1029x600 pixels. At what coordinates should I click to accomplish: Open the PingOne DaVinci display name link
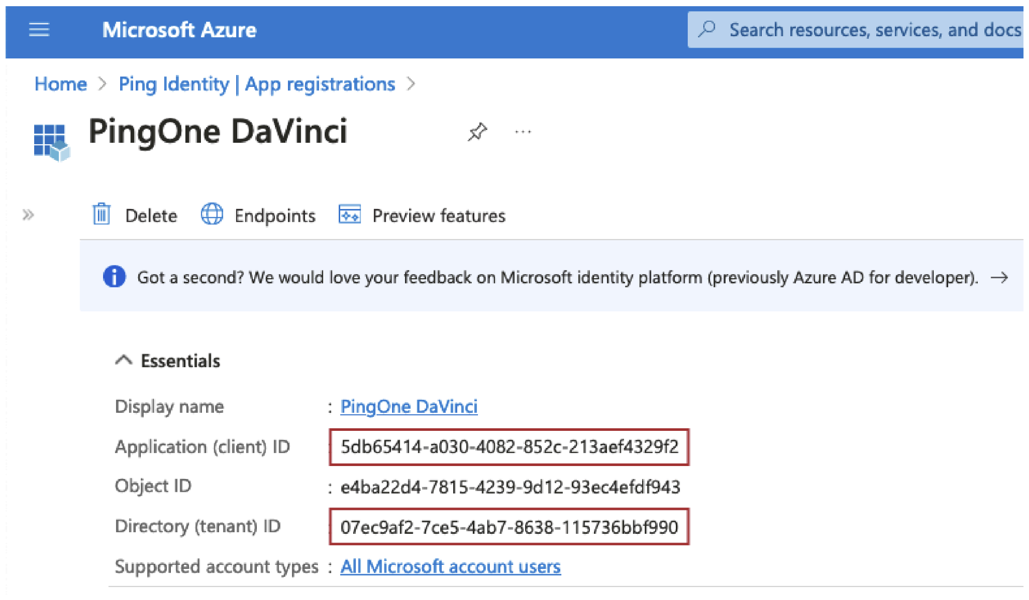[409, 407]
